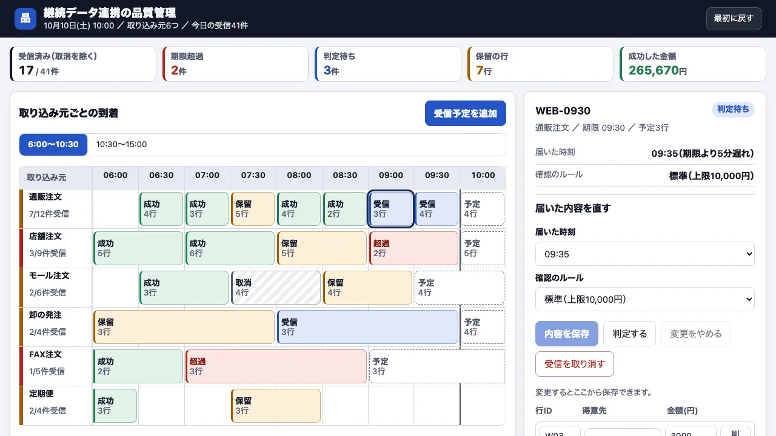The width and height of the screenshot is (776, 436).
Task: Select the 通販注文 成功 4行 block at 06:30
Action: coord(161,209)
